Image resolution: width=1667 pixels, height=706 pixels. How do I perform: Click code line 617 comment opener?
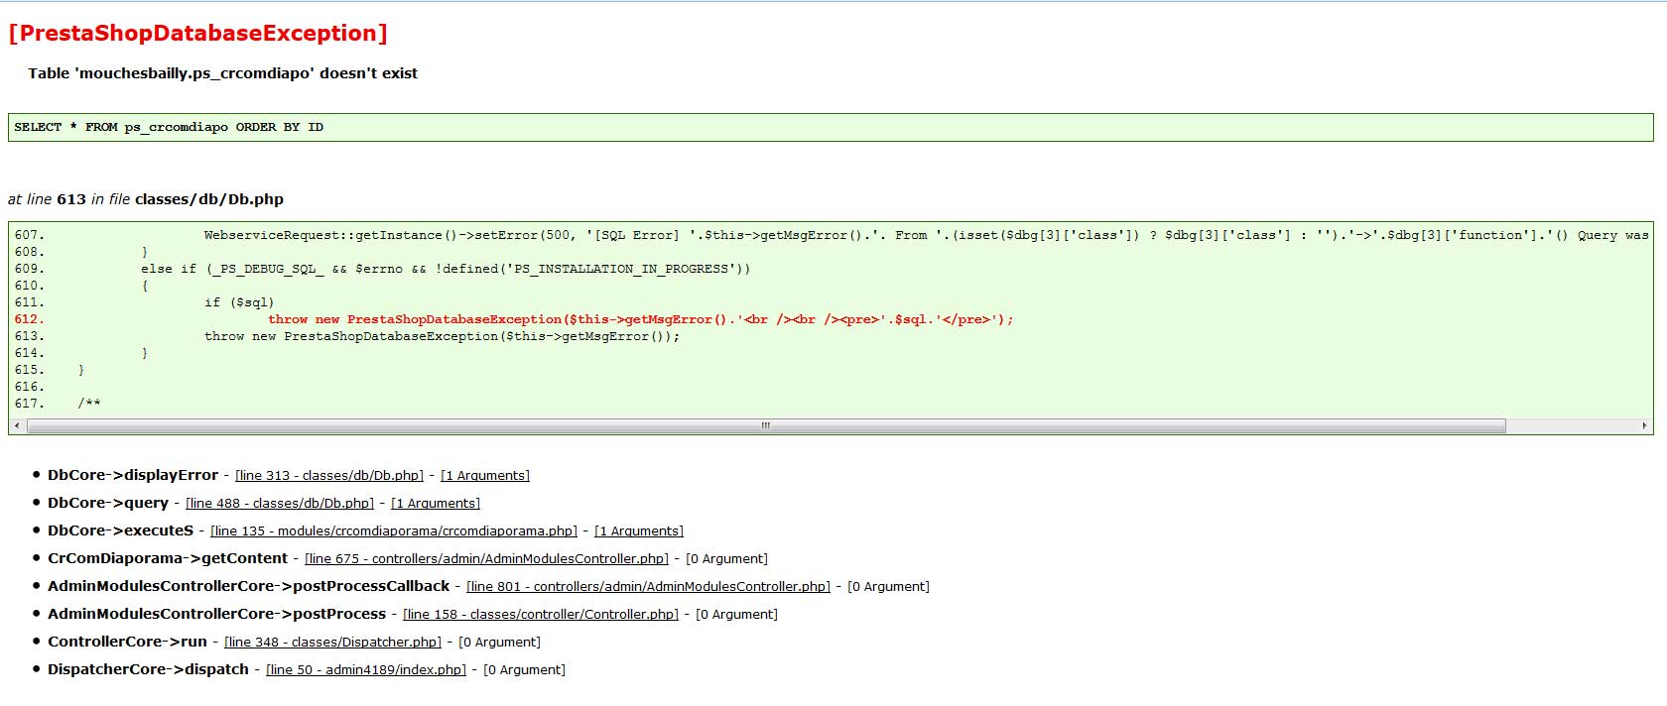(89, 404)
